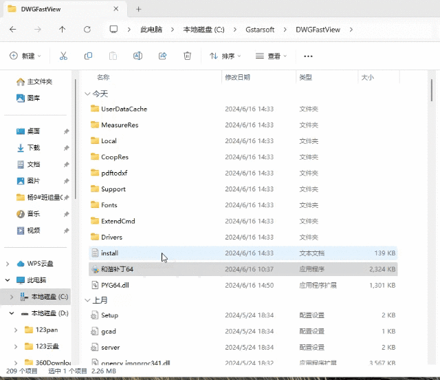Select the MeasureRes folder
440x380 pixels.
pyautogui.click(x=243, y=125)
